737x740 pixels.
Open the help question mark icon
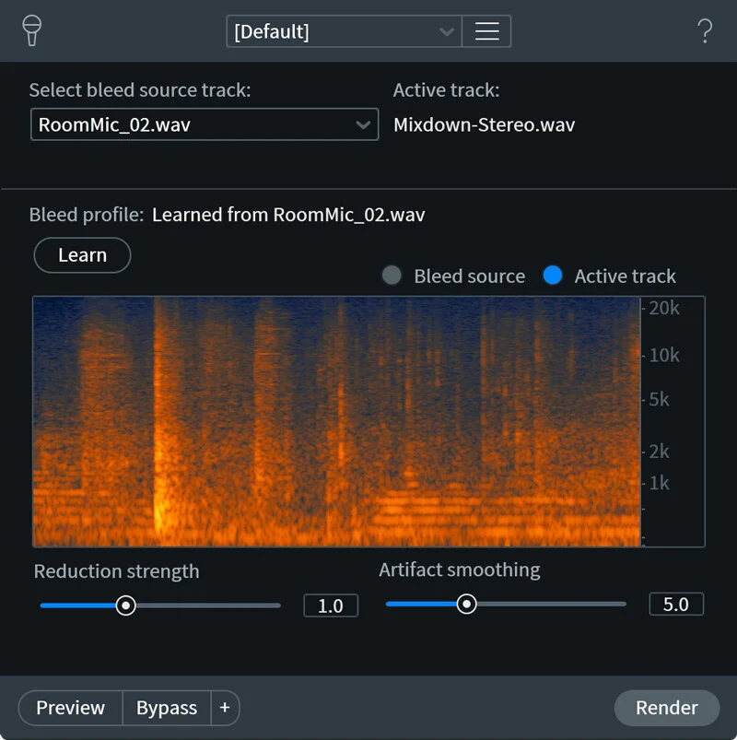click(705, 30)
